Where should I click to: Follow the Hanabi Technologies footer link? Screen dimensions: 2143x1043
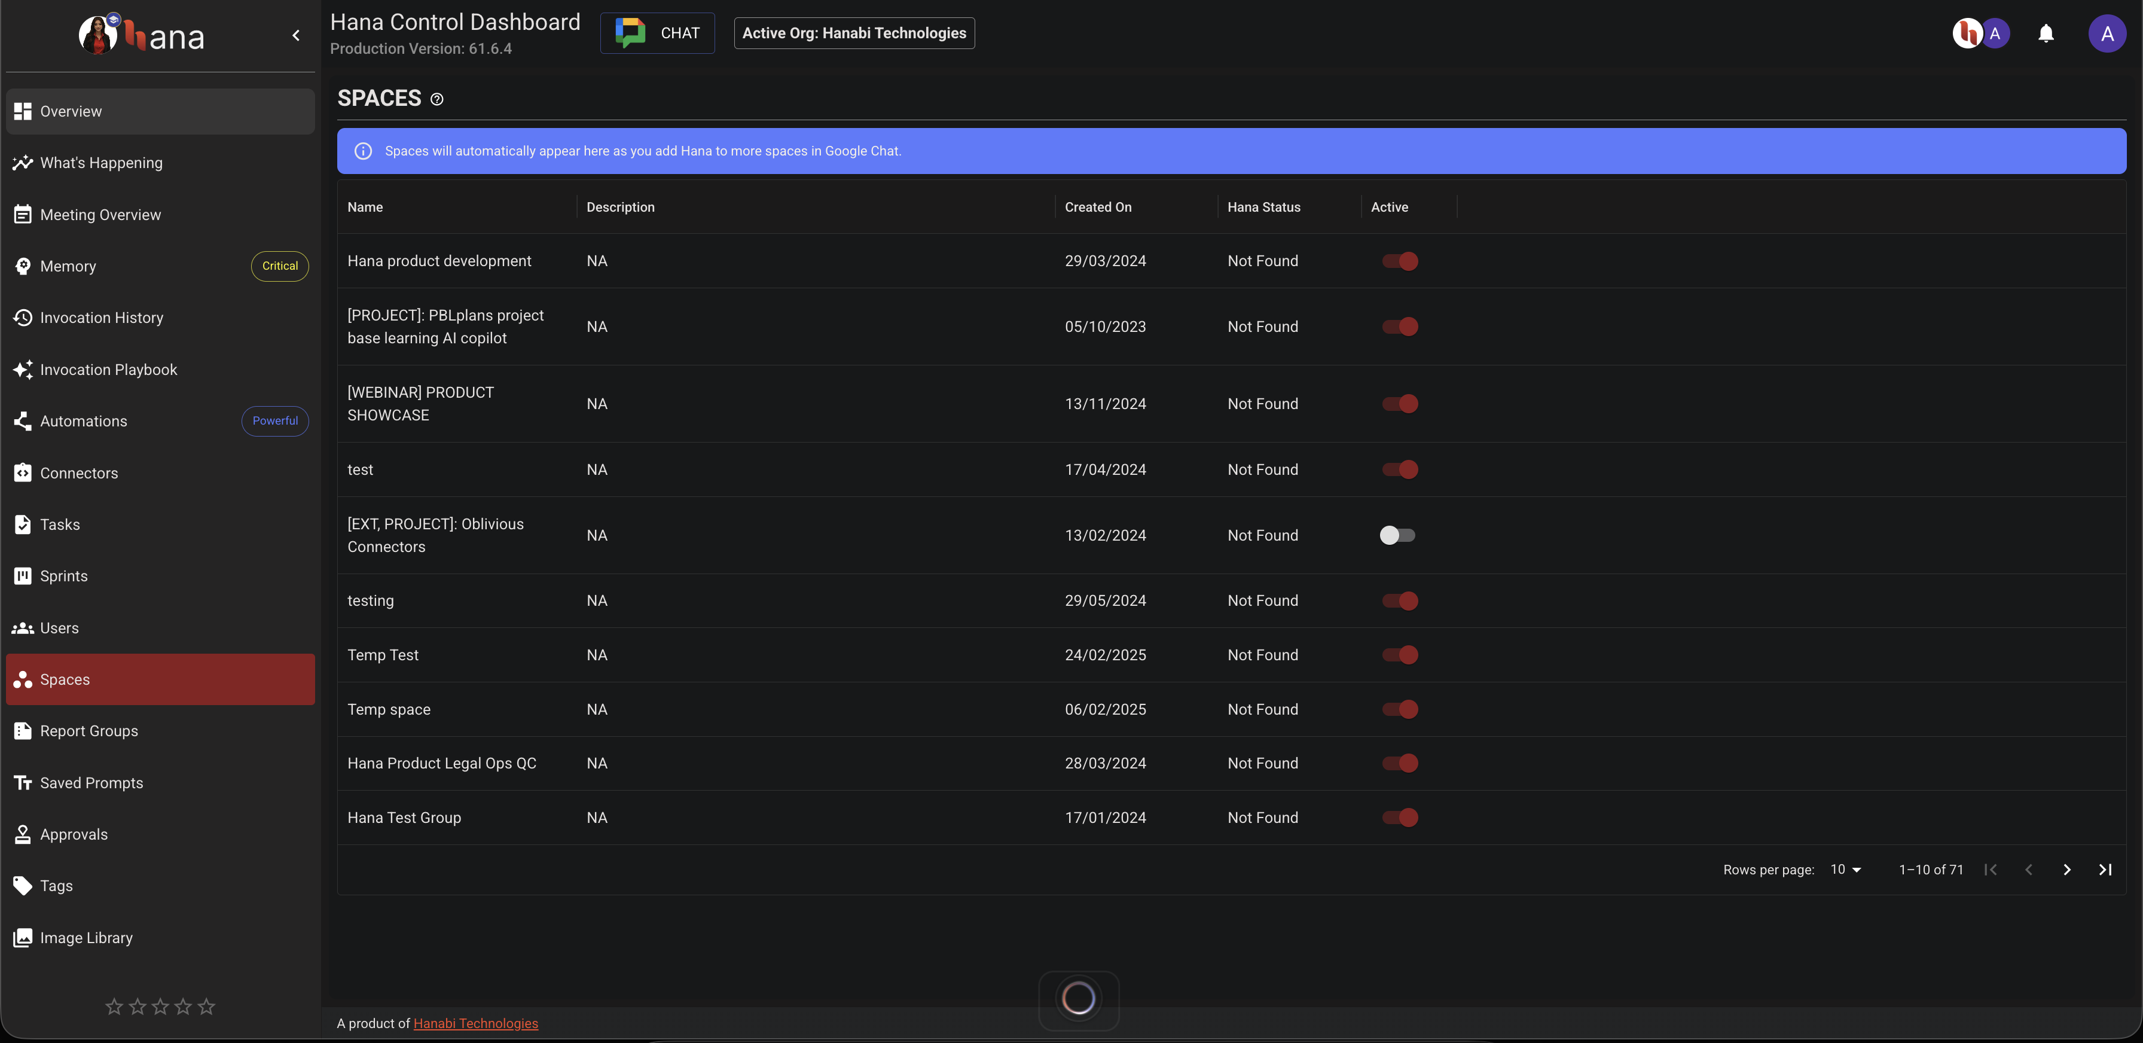[475, 1023]
